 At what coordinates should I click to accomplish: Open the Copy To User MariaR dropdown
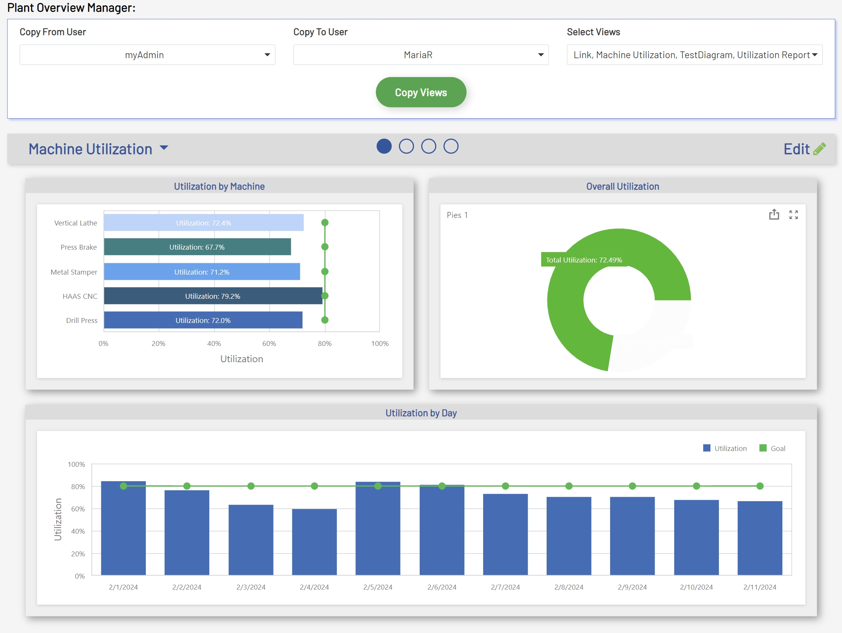(x=420, y=55)
